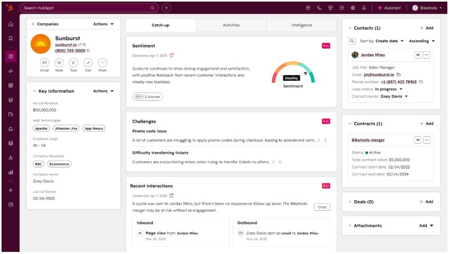
Task: Add a new deal in Deals panel
Action: [426, 202]
